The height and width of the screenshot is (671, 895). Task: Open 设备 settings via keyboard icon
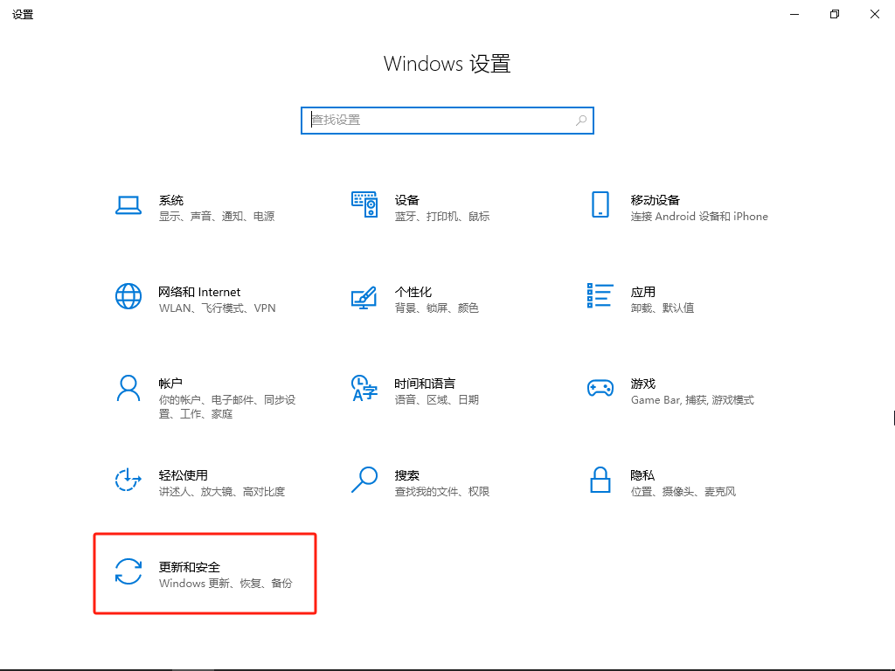tap(364, 205)
